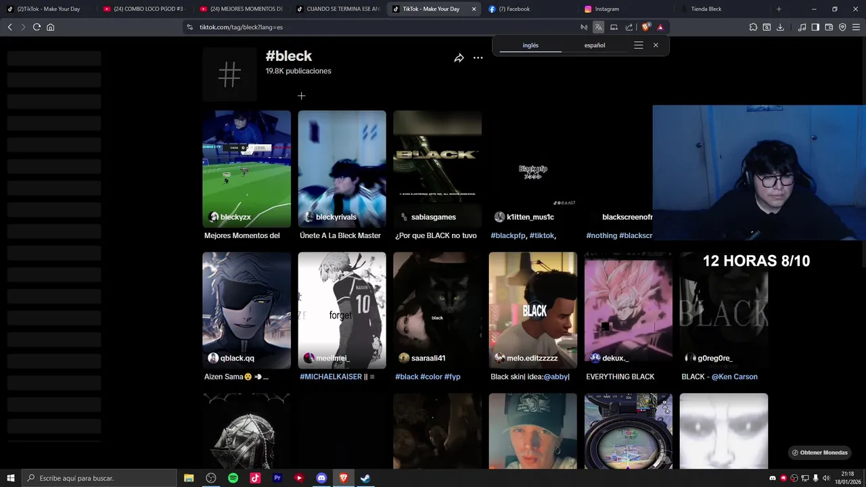Open the browser extensions puzzle icon
Screen dimensions: 866x487
(753, 27)
